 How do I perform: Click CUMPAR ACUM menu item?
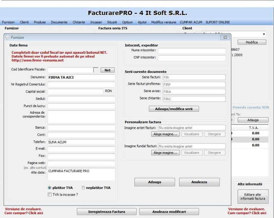point(191,22)
